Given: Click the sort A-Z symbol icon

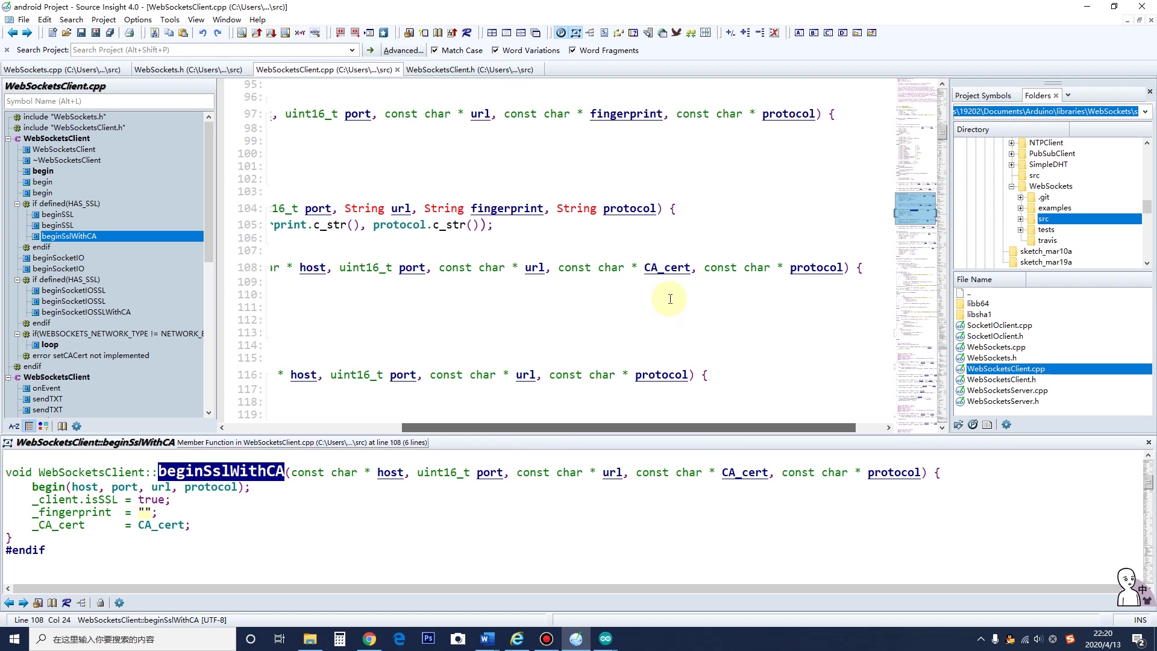Looking at the screenshot, I should click(x=14, y=426).
